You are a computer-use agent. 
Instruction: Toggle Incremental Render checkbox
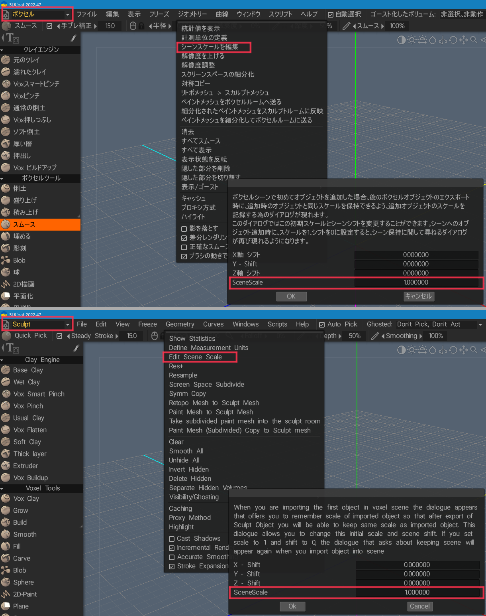(172, 548)
